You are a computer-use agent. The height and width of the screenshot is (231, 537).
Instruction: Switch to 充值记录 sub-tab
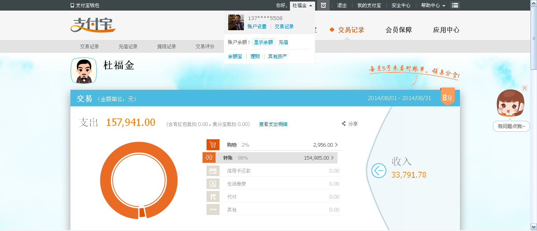128,47
